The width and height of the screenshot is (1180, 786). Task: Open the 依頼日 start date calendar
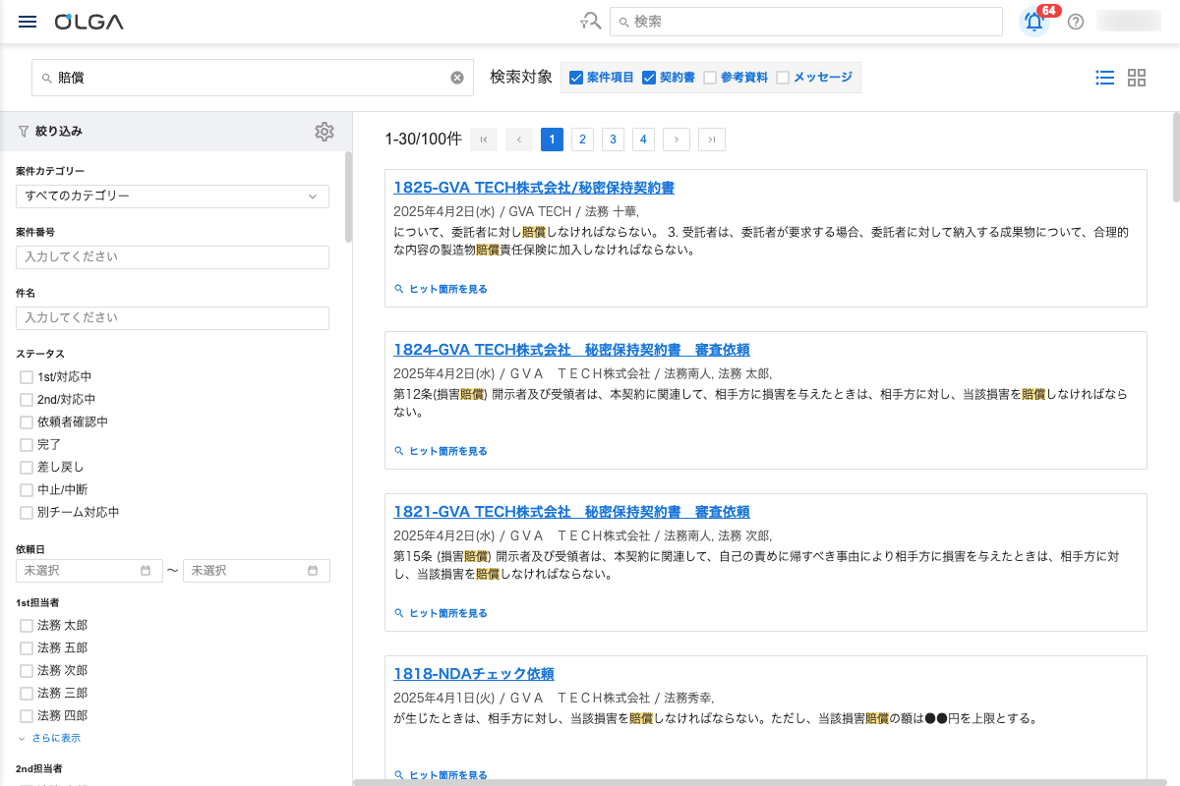tap(146, 571)
